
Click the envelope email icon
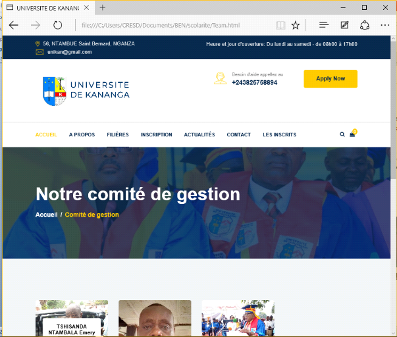pyautogui.click(x=40, y=52)
